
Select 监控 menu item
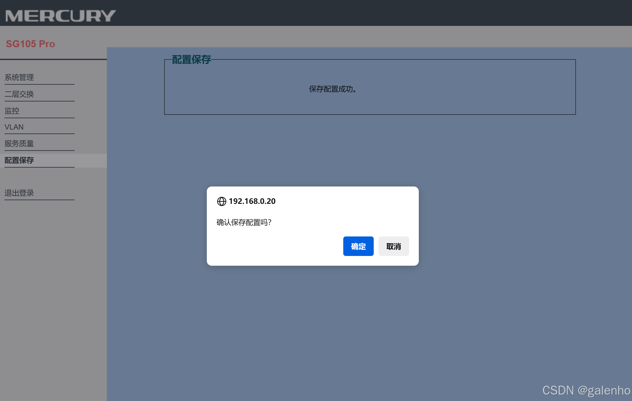(x=12, y=111)
